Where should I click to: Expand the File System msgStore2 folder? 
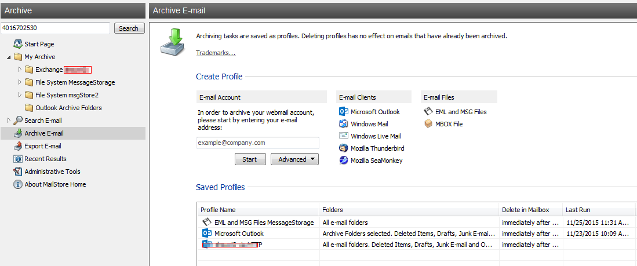pyautogui.click(x=20, y=95)
